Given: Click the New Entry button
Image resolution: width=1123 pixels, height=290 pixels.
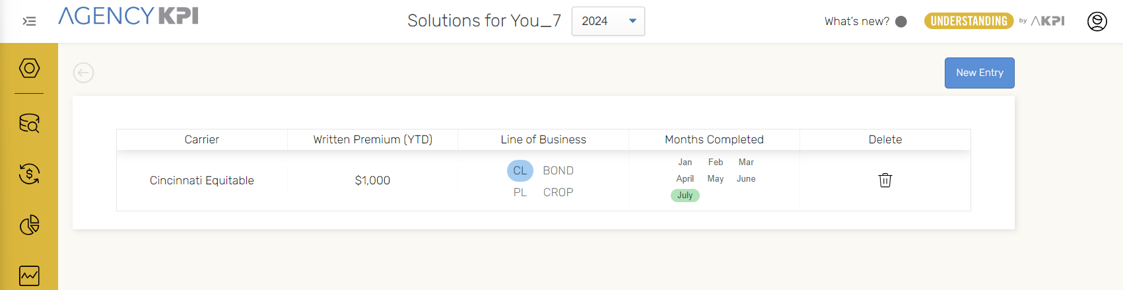Looking at the screenshot, I should (x=979, y=73).
